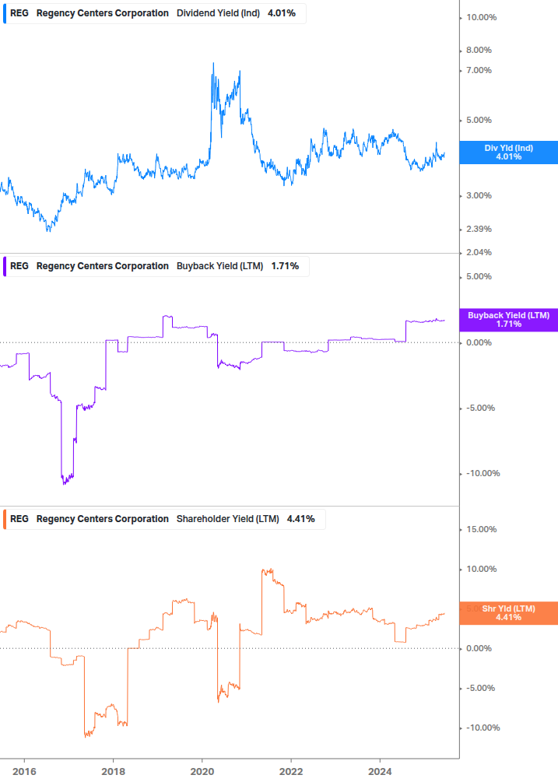Click the 2016 label on the time axis
Viewport: 558px width, 782px height.
pos(24,772)
